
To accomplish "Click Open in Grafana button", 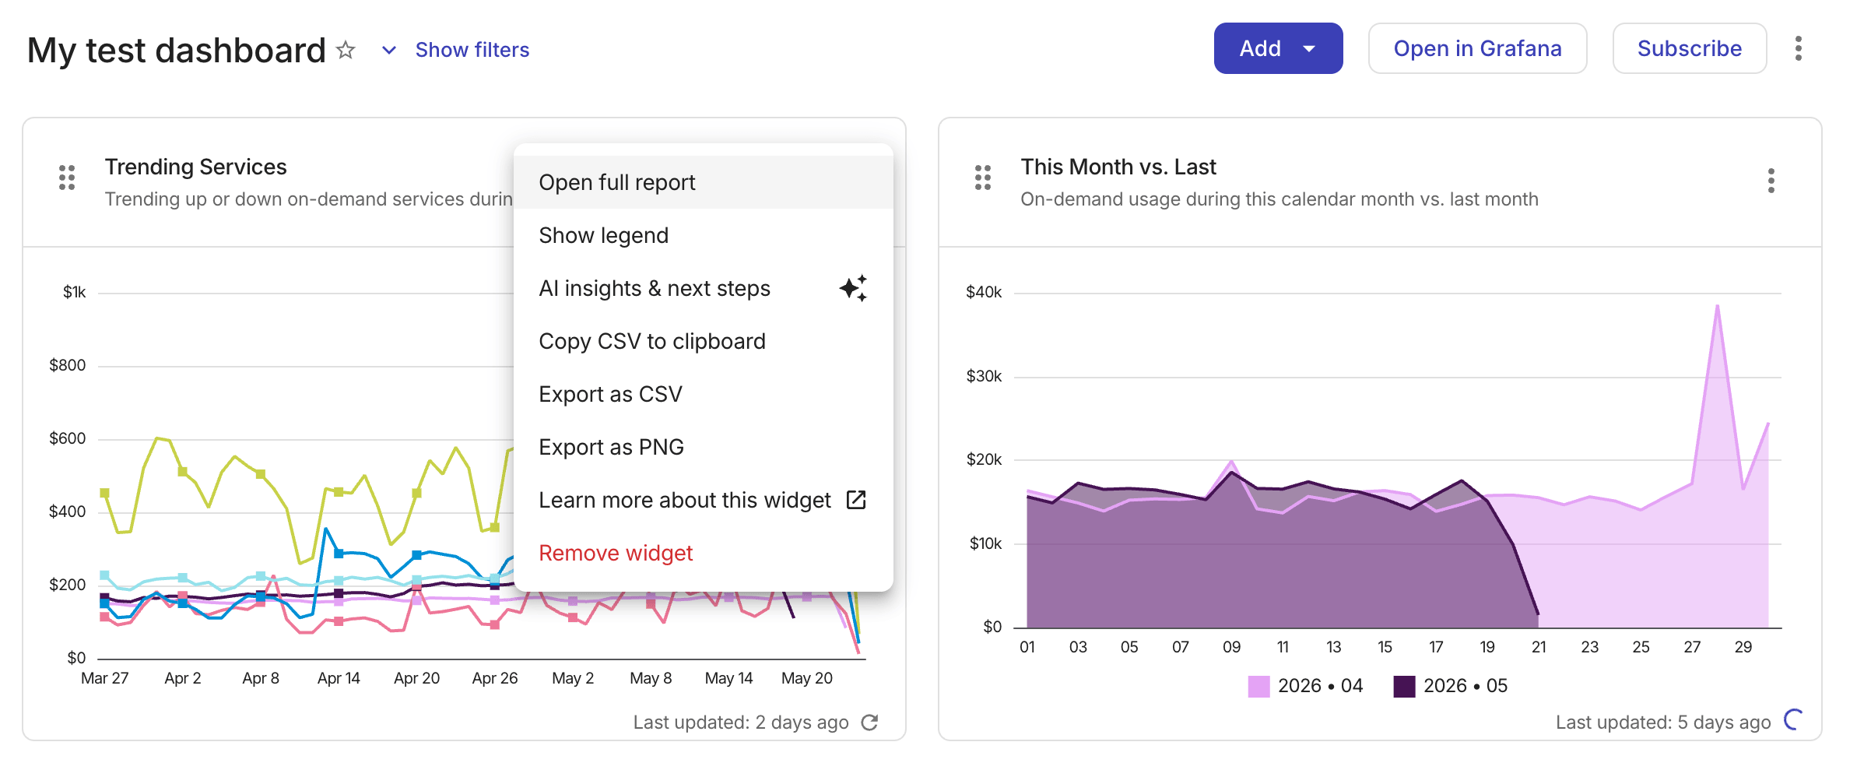I will point(1477,48).
